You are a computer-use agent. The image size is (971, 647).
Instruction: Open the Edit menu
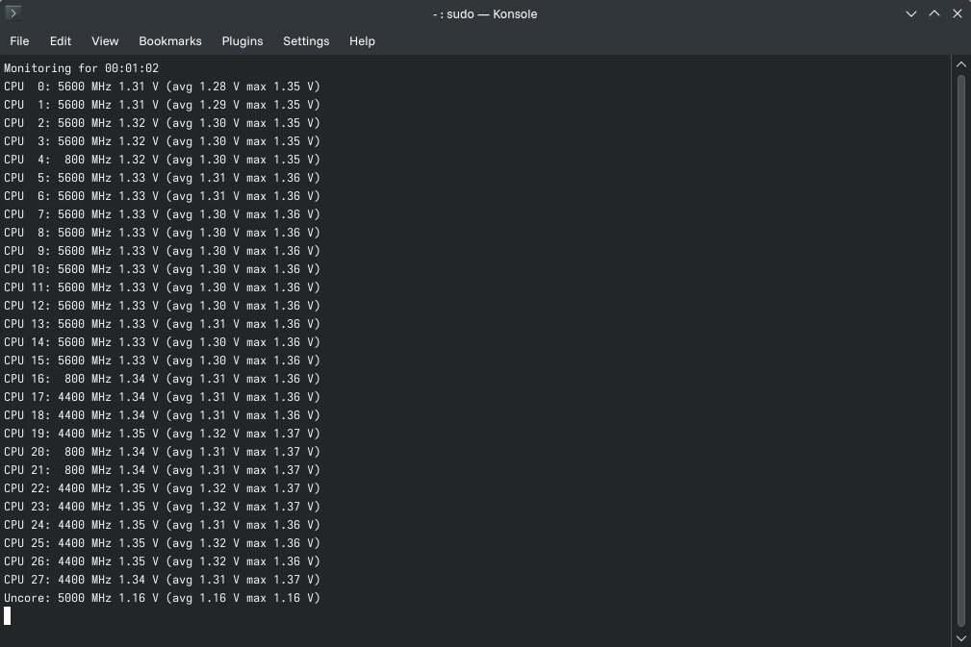60,40
